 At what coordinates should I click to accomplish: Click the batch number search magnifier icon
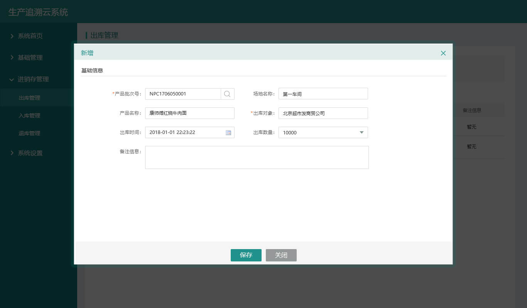click(227, 94)
